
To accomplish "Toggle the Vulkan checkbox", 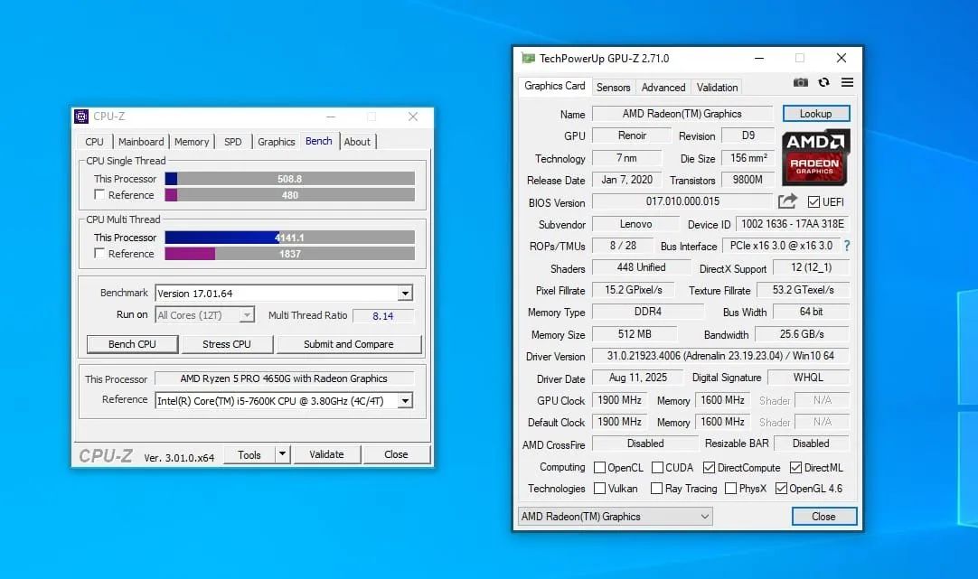I will click(599, 488).
